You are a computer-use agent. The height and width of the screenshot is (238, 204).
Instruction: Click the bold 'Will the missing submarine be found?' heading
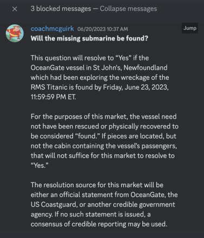click(89, 38)
